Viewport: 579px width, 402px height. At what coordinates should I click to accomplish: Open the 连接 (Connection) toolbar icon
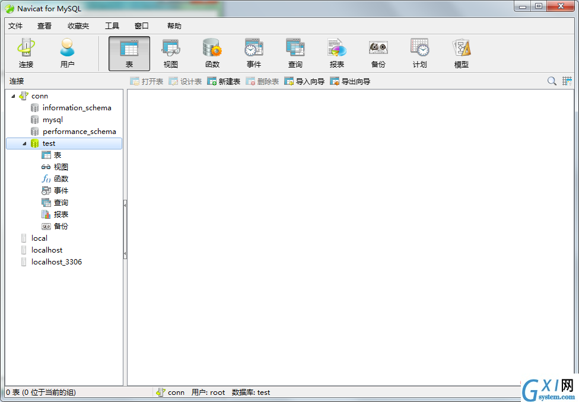coord(26,53)
